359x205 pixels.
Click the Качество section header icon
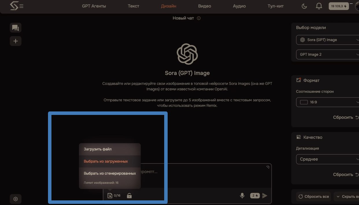click(x=299, y=137)
